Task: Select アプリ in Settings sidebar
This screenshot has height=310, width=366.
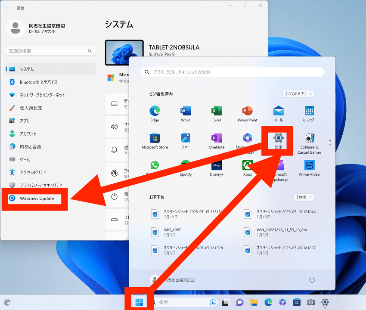Action: point(51,121)
